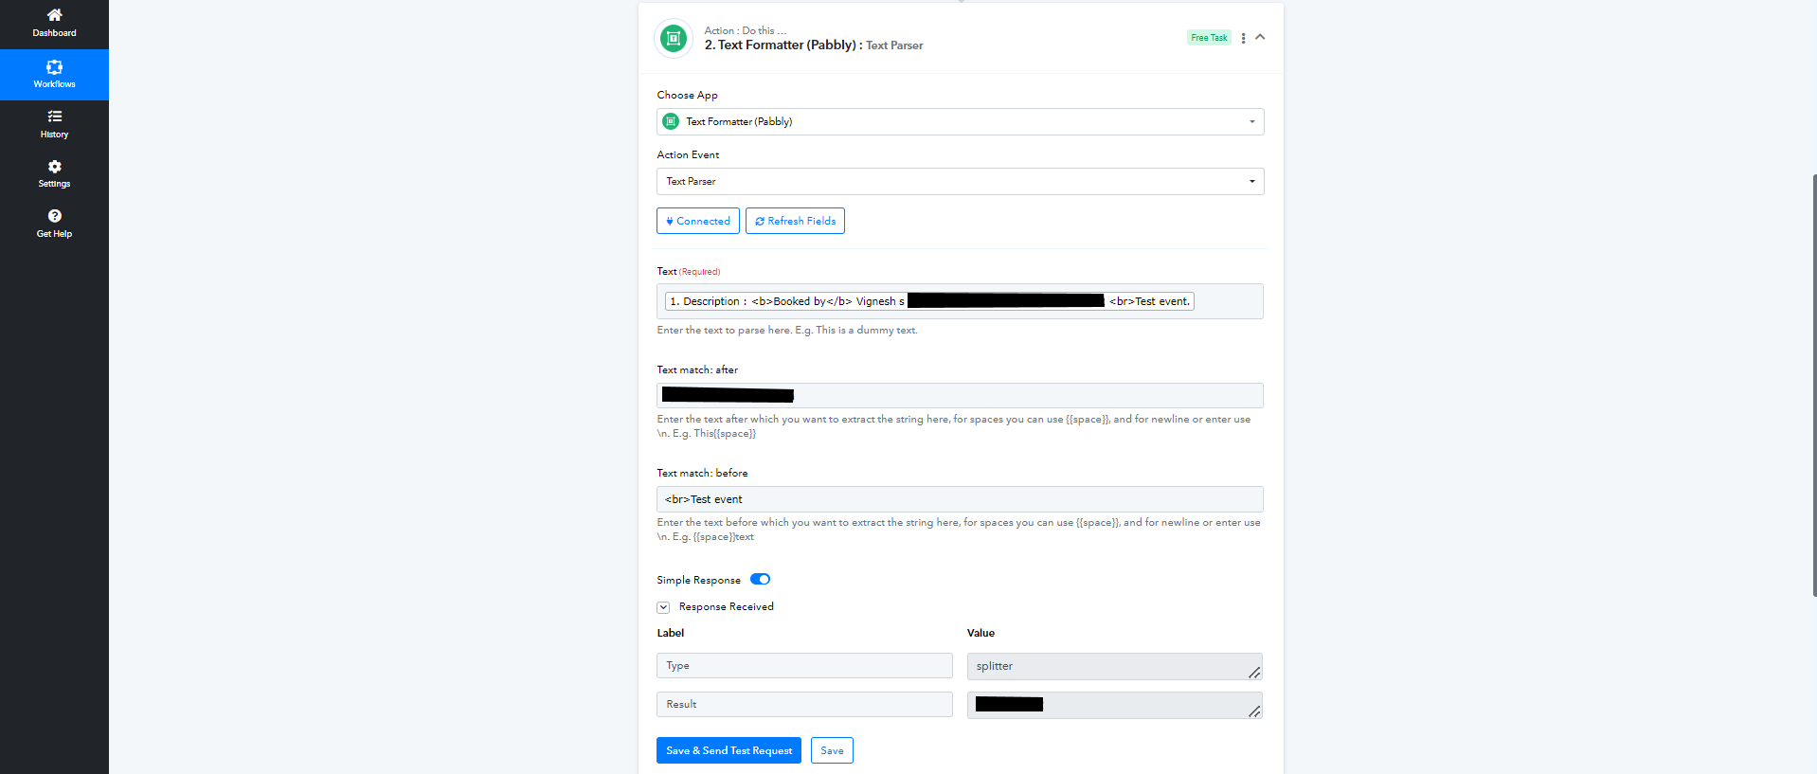
Task: Click the splitter value text area
Action: 1108,666
